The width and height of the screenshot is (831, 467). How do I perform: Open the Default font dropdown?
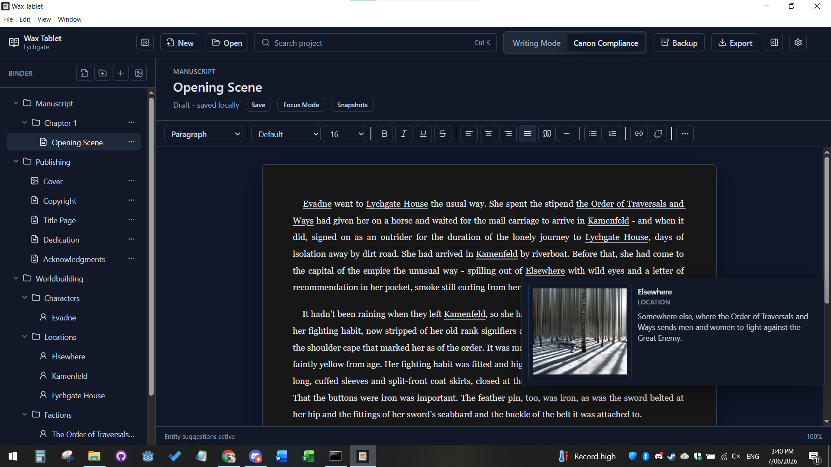[286, 134]
